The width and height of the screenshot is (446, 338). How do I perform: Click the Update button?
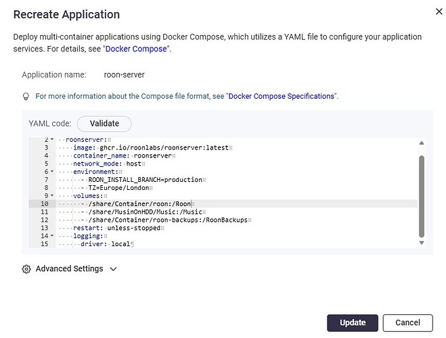(x=353, y=322)
